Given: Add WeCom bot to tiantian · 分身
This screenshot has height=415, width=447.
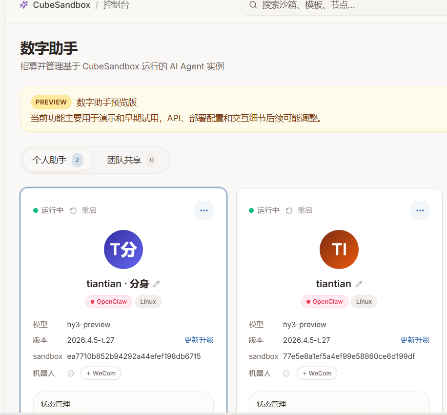Looking at the screenshot, I should tap(101, 373).
